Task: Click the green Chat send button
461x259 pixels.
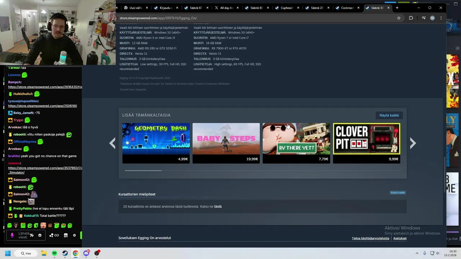Action: click(81, 235)
